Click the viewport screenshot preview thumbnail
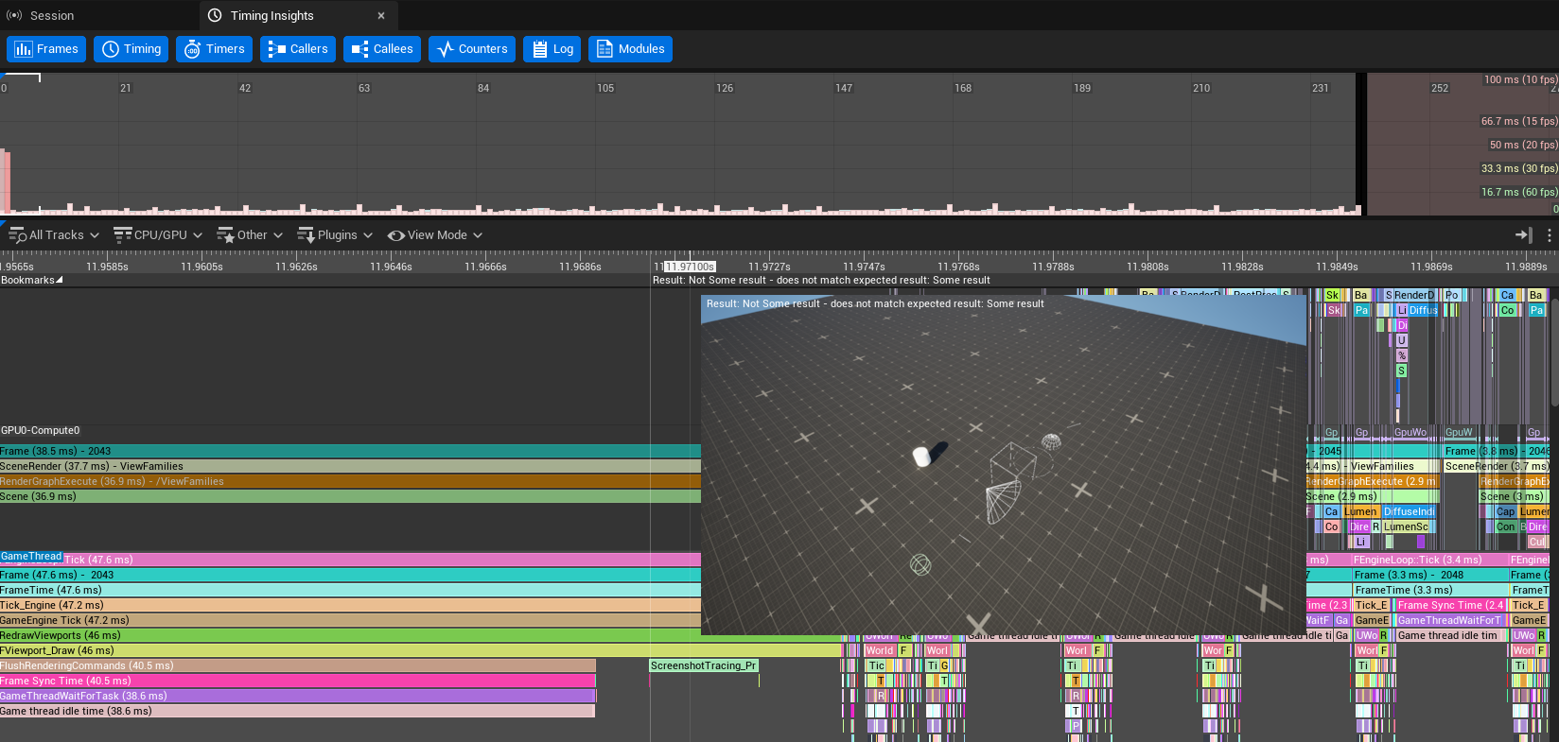The height and width of the screenshot is (742, 1559). tap(1003, 463)
